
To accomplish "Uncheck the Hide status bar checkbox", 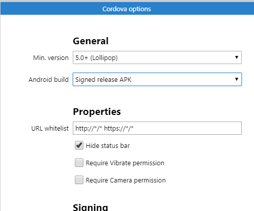I will [79, 145].
